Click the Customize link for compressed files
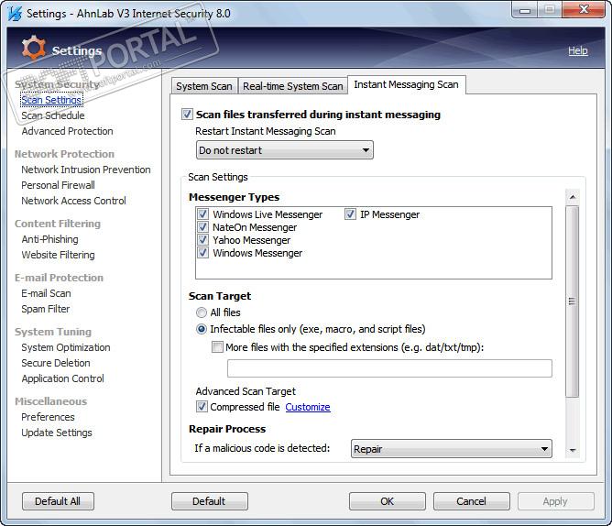This screenshot has width=612, height=526. 308,407
